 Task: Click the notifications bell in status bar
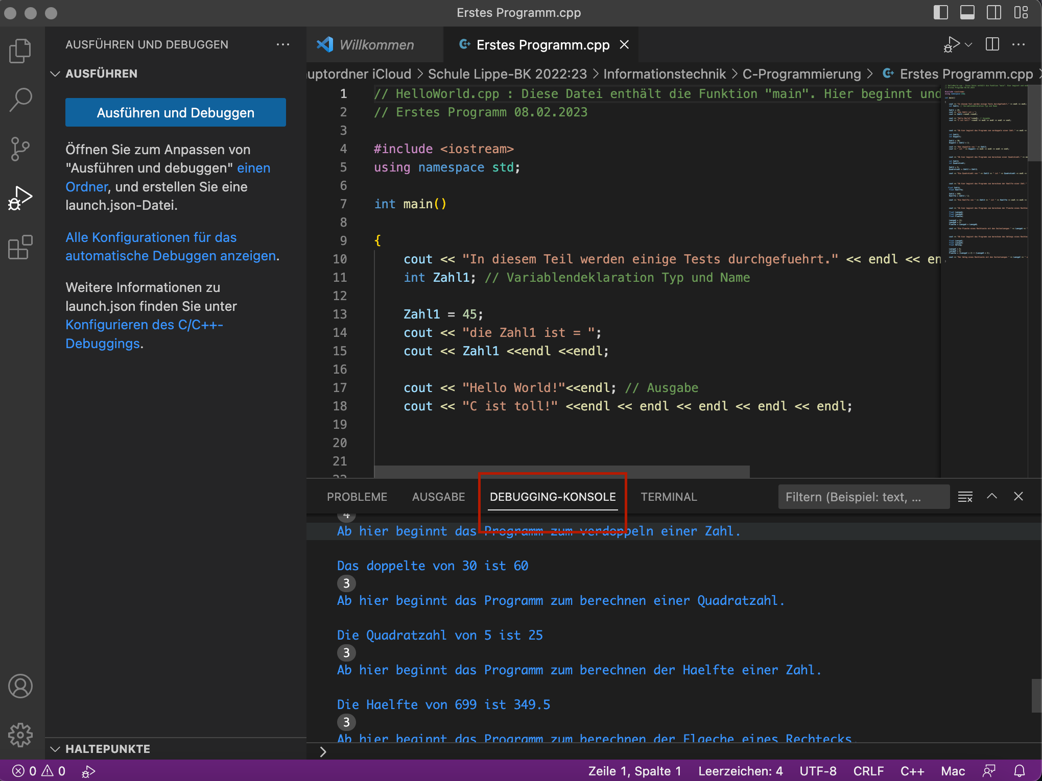(x=1020, y=770)
